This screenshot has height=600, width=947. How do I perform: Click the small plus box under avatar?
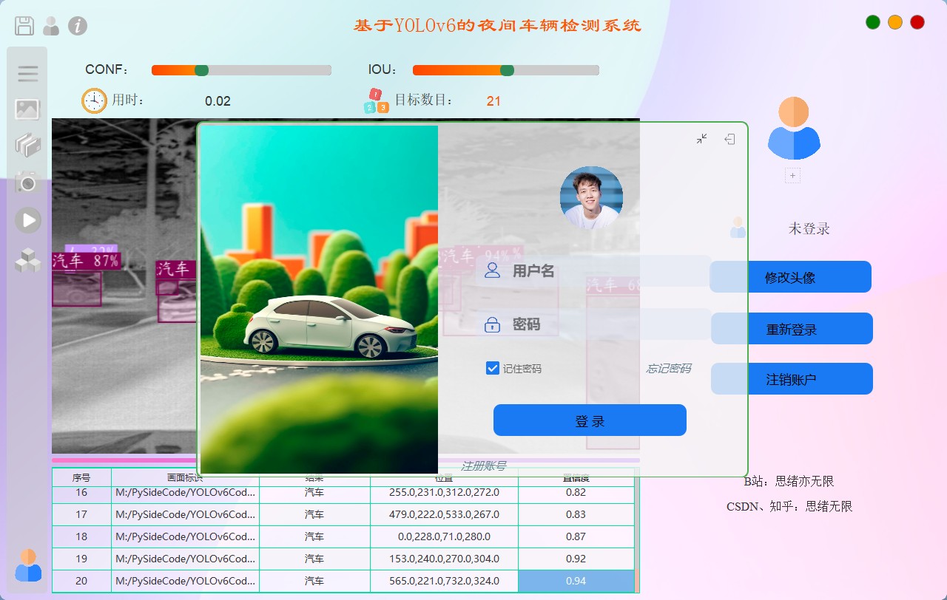(792, 176)
